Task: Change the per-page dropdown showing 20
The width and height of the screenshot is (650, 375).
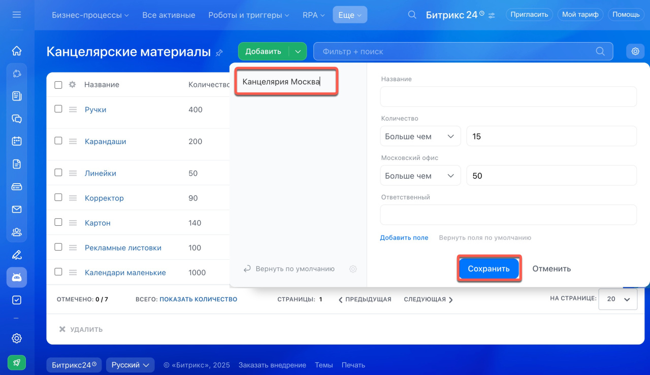Action: click(618, 299)
